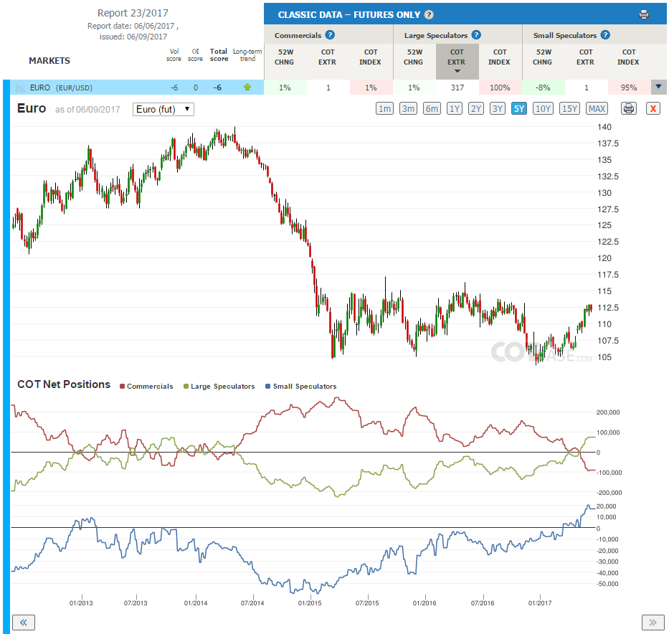Open help icon next to Small Speculators

click(605, 35)
